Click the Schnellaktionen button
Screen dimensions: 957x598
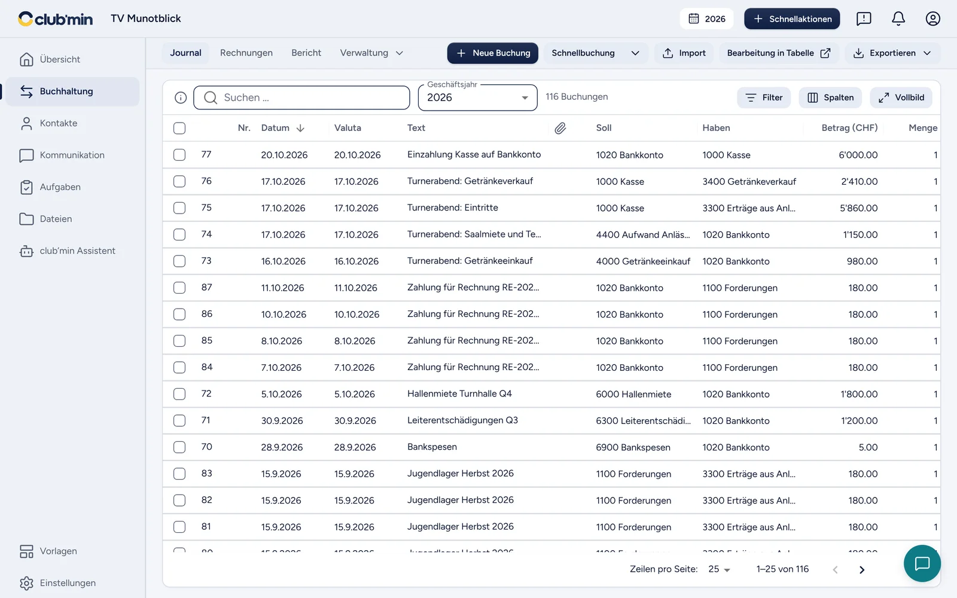pos(792,19)
